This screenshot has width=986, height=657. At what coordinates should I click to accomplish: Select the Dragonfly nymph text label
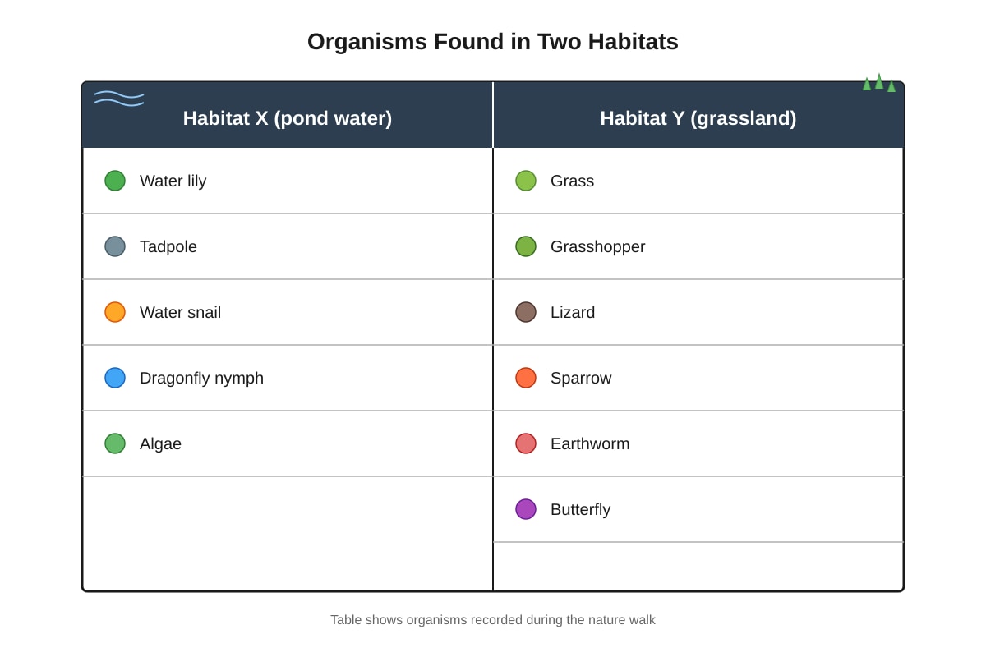pos(201,378)
